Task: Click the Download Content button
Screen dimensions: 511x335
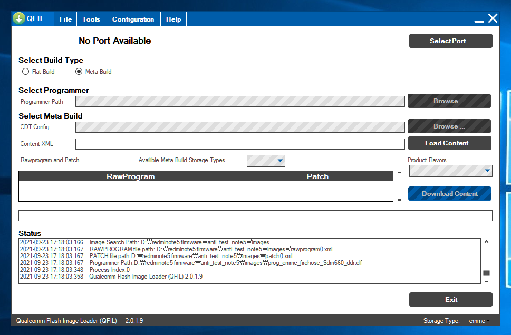Action: pyautogui.click(x=450, y=194)
